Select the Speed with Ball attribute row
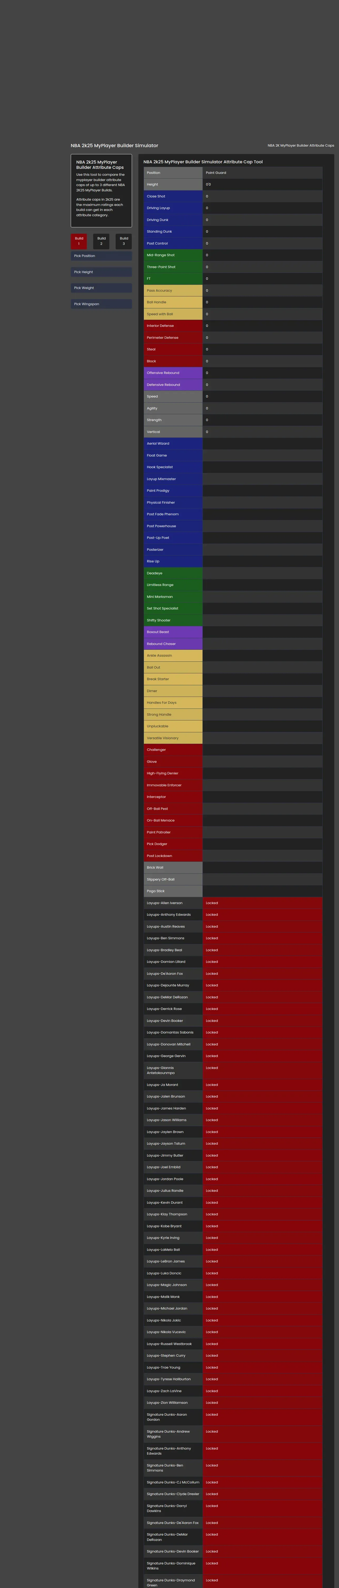 [233, 314]
